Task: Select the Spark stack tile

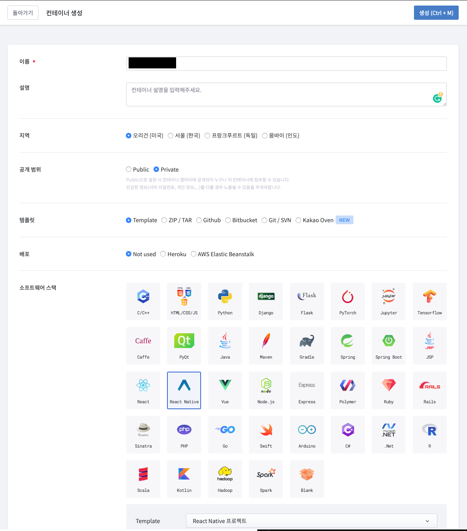Action: coord(266,479)
